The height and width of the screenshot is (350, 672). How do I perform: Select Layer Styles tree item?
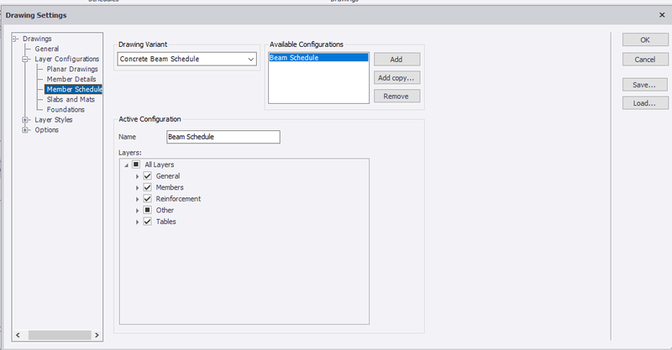click(54, 120)
